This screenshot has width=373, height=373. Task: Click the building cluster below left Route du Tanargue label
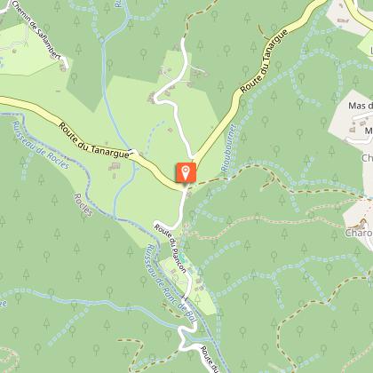click(x=115, y=167)
